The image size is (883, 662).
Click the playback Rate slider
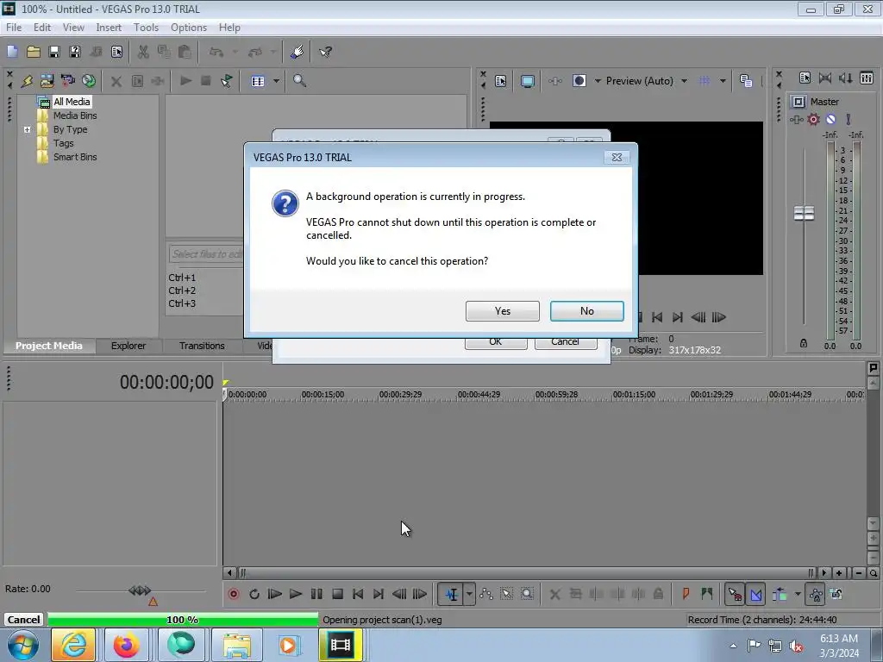(140, 591)
